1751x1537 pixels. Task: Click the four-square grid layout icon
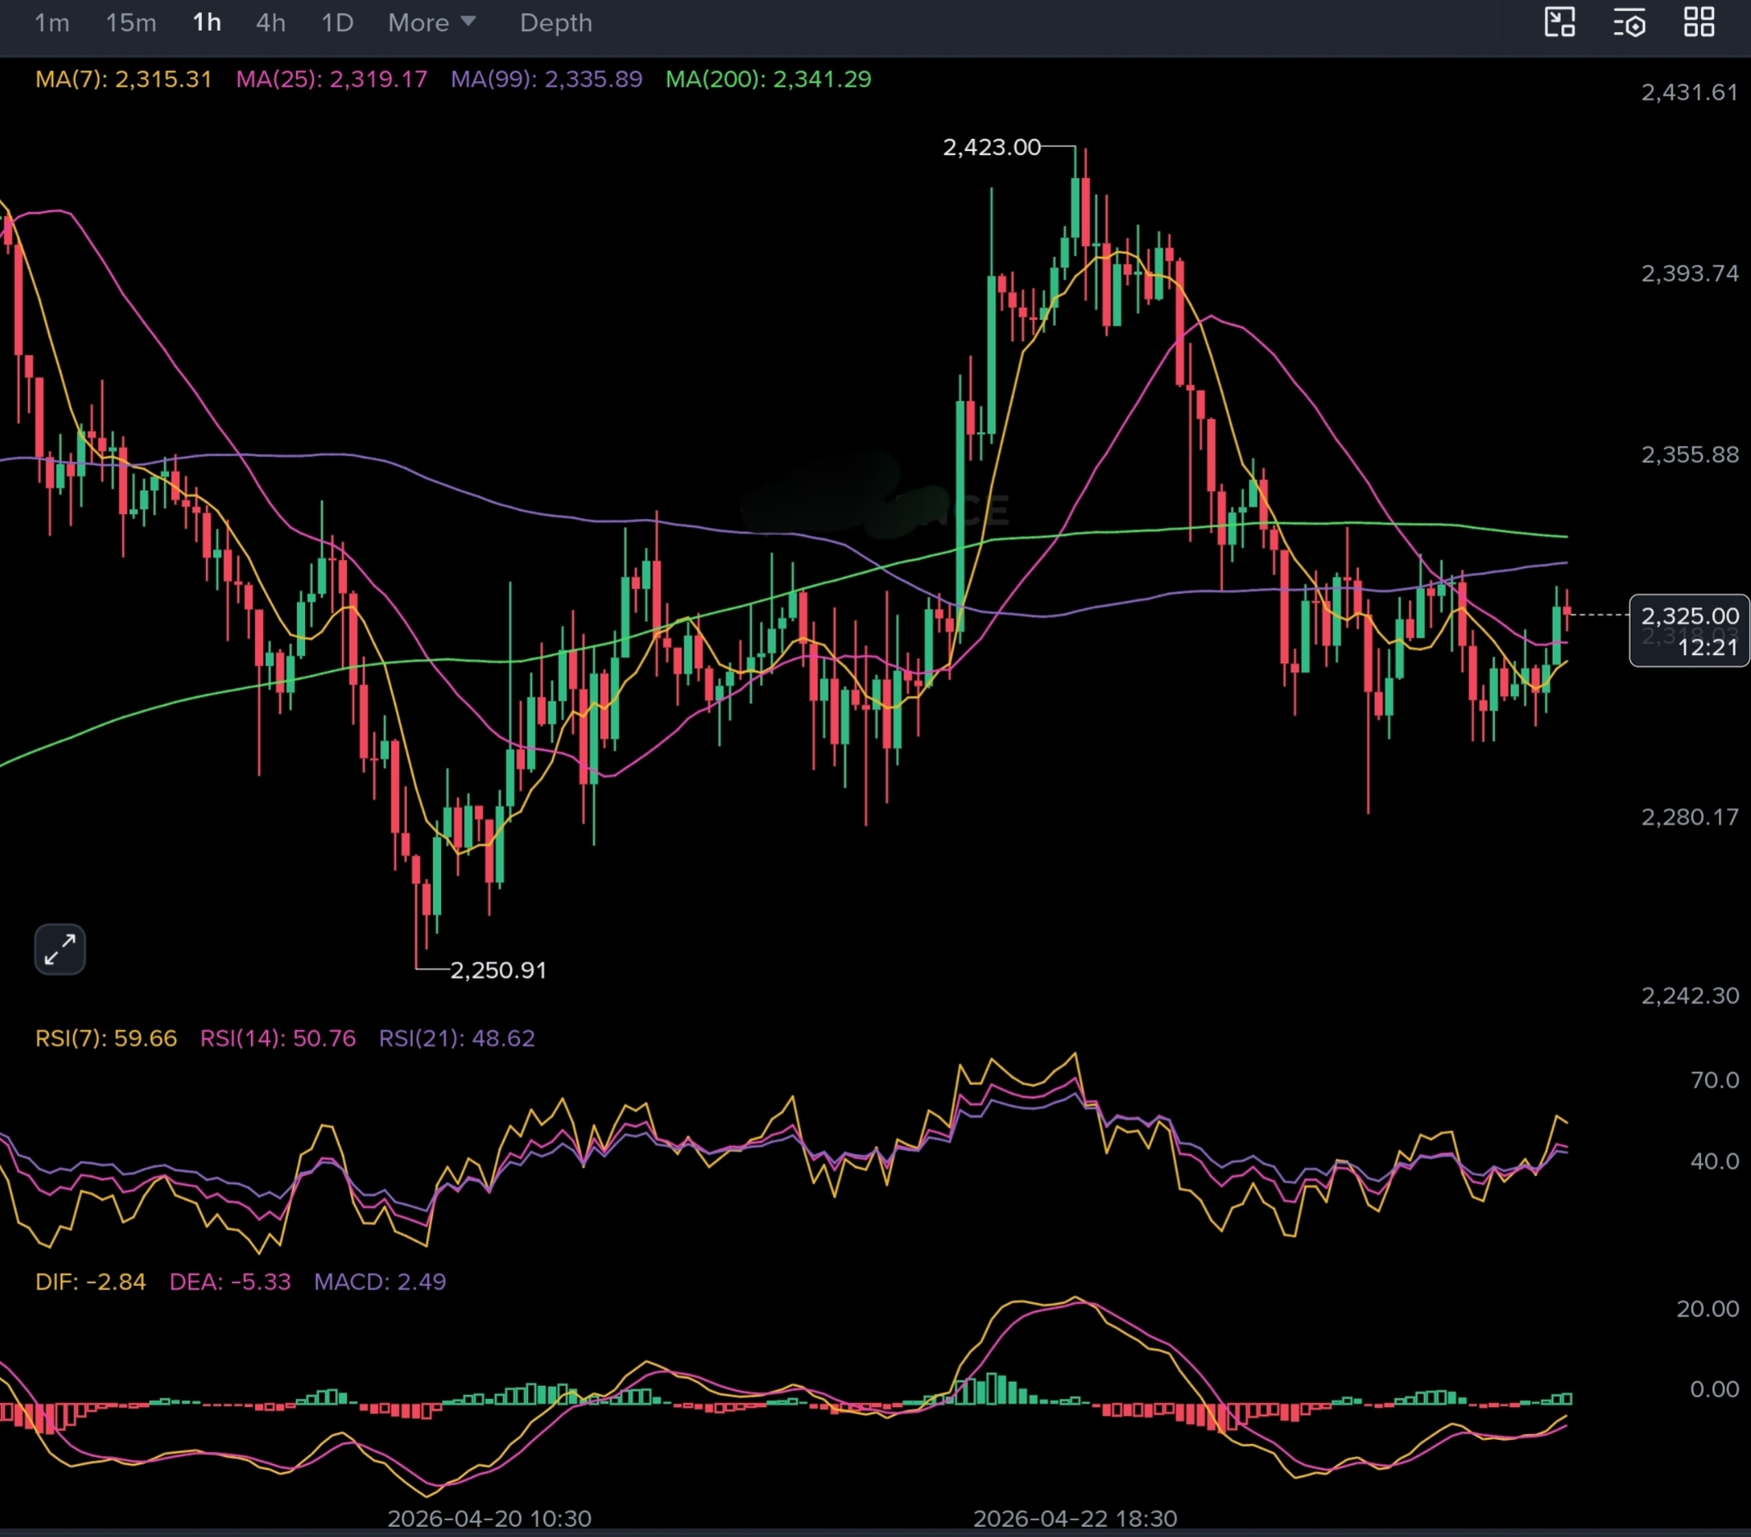click(x=1699, y=23)
